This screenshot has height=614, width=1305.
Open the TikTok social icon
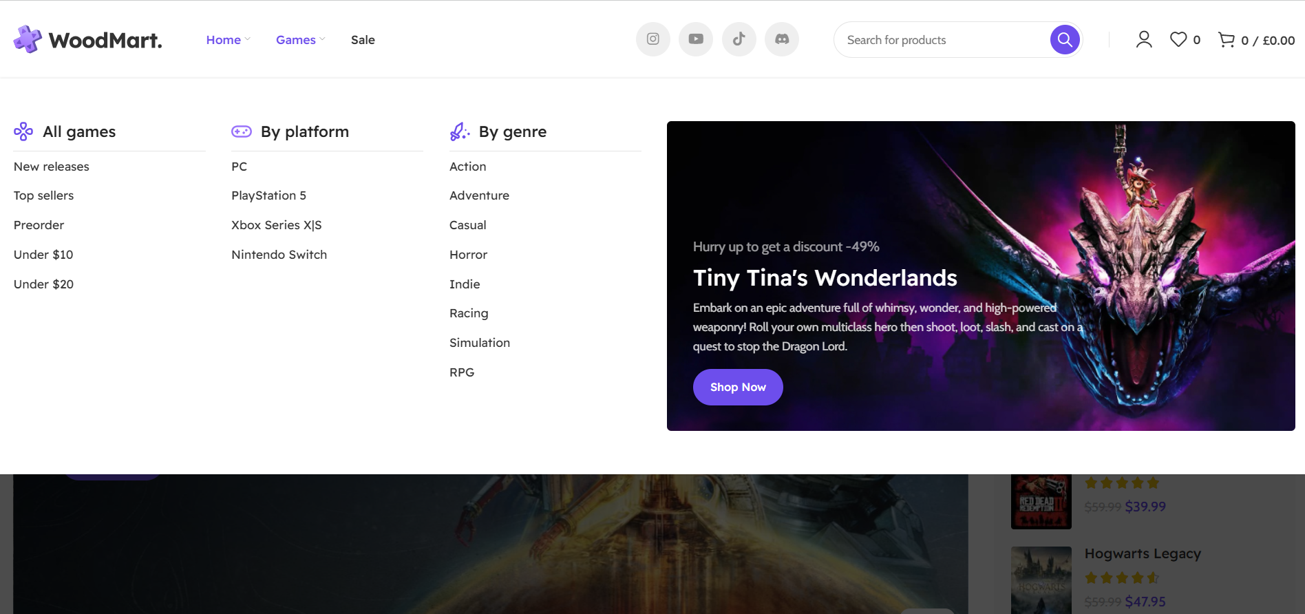[739, 39]
